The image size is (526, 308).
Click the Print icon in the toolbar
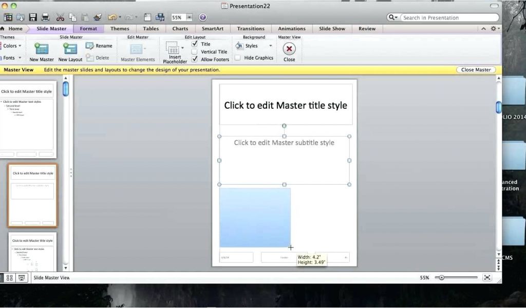coord(45,17)
